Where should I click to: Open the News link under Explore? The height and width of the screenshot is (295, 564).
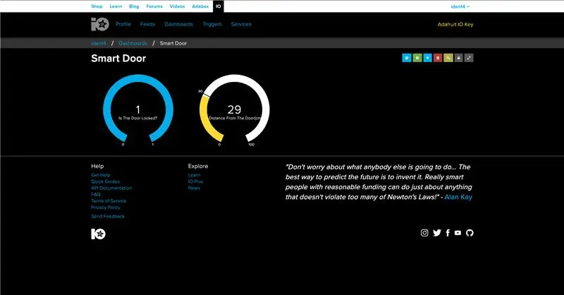click(x=194, y=188)
